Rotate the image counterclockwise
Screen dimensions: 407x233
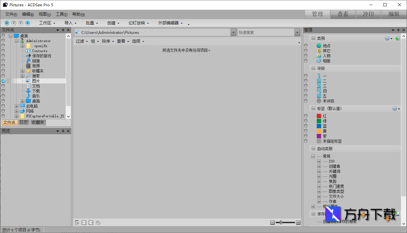point(84,223)
